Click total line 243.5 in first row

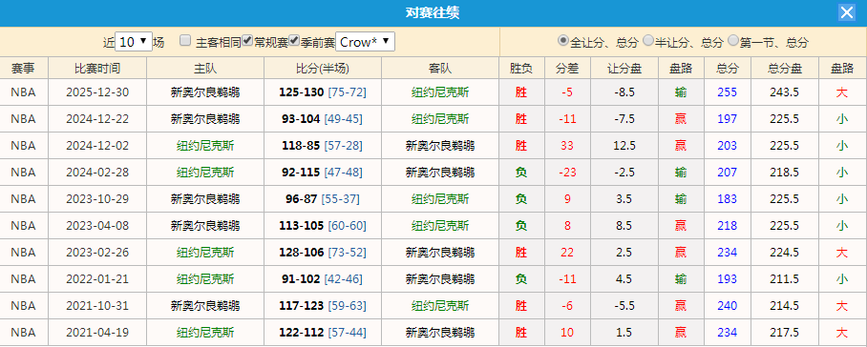click(x=785, y=92)
